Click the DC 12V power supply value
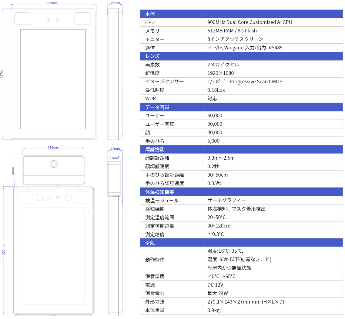Screen dimensions: 345x319 (x=215, y=285)
